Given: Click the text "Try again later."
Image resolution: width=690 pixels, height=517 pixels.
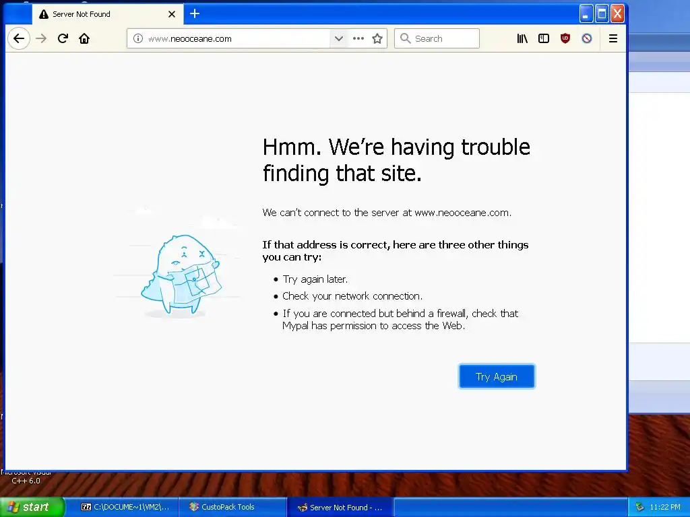Looking at the screenshot, I should (x=315, y=279).
